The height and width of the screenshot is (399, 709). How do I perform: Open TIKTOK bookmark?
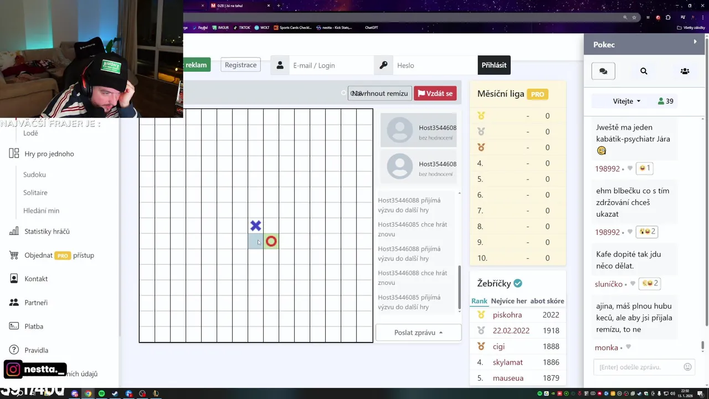pos(242,27)
